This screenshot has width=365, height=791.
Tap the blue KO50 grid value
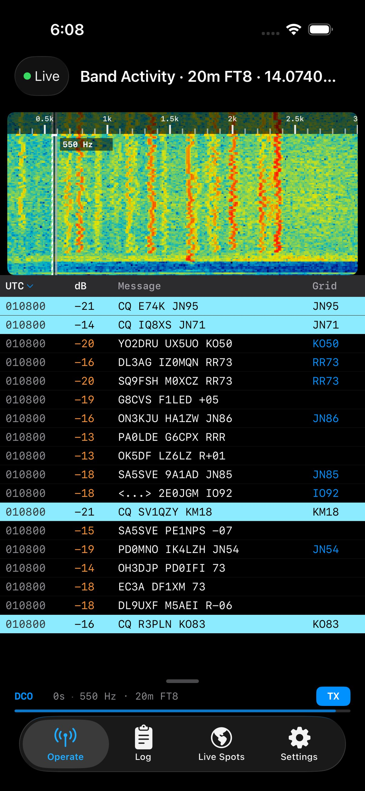(325, 343)
